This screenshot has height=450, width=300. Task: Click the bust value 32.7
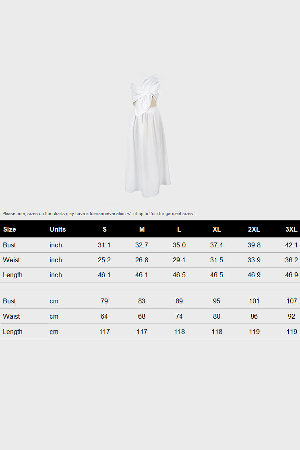(142, 245)
